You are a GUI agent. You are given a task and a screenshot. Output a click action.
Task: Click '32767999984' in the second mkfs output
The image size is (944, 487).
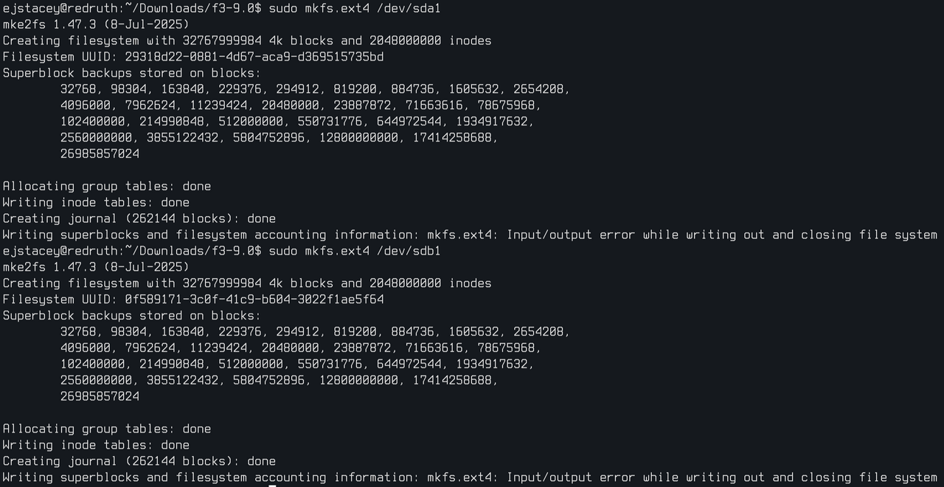[222, 283]
